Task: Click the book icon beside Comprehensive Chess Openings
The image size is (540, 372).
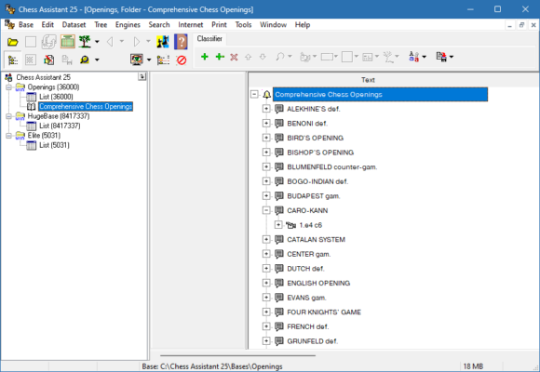Action: point(32,107)
